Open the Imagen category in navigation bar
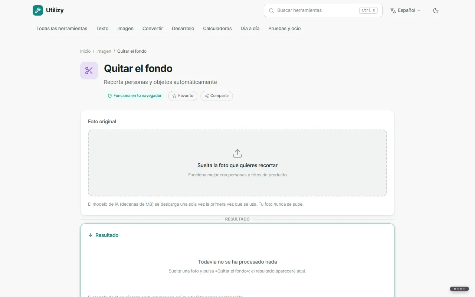 125,29
